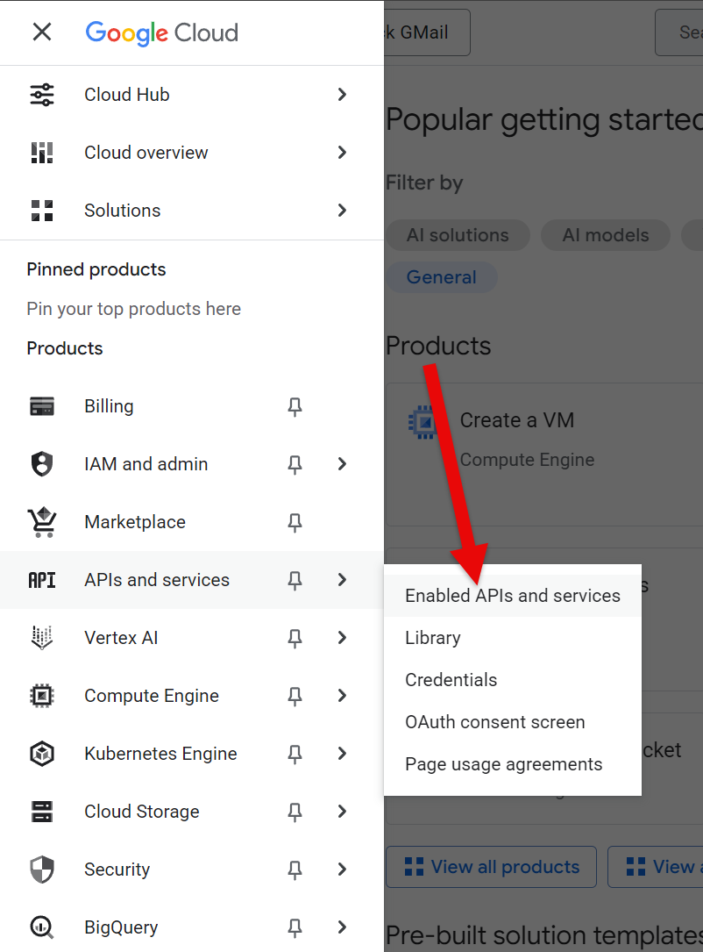Screen dimensions: 703x952
Task: Pin the Billing product
Action: click(x=295, y=406)
